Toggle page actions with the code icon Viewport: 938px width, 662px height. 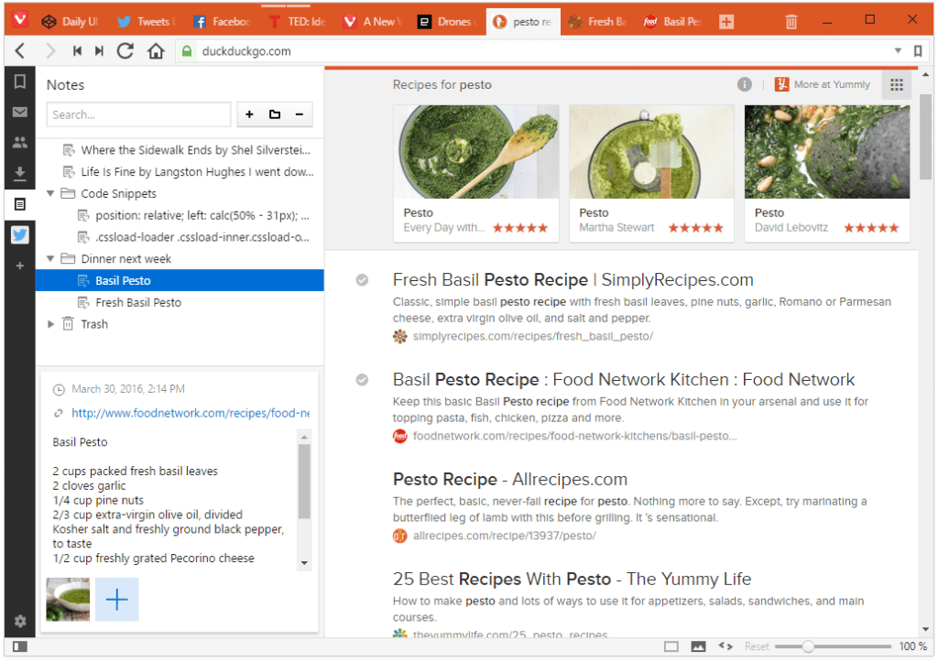pos(725,646)
